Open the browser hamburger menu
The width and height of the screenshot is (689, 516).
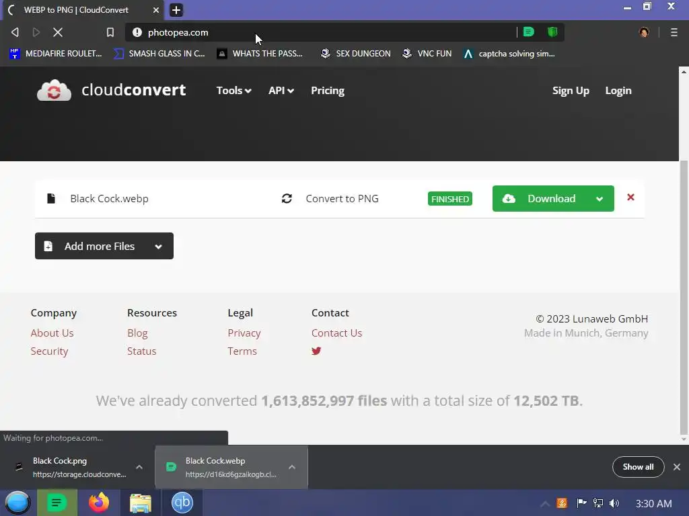(674, 32)
